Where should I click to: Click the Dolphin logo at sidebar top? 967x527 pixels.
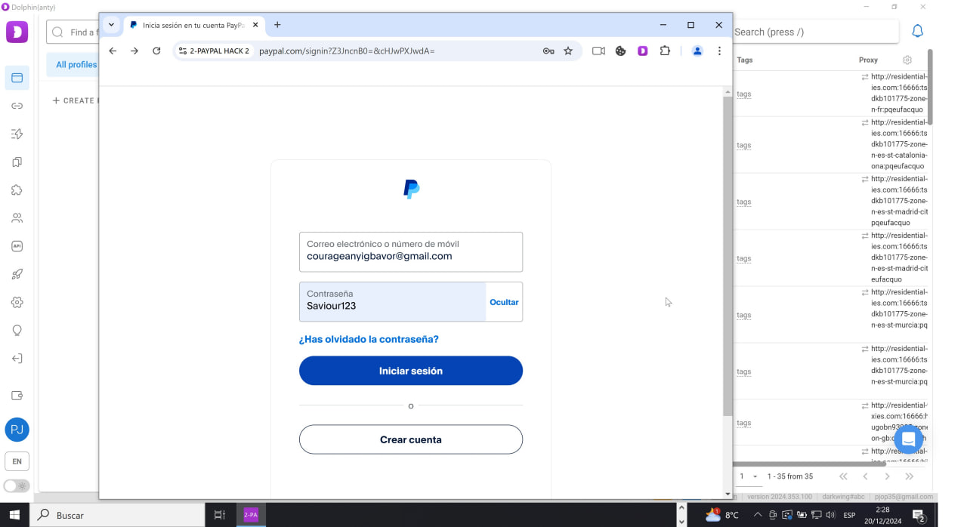(17, 32)
